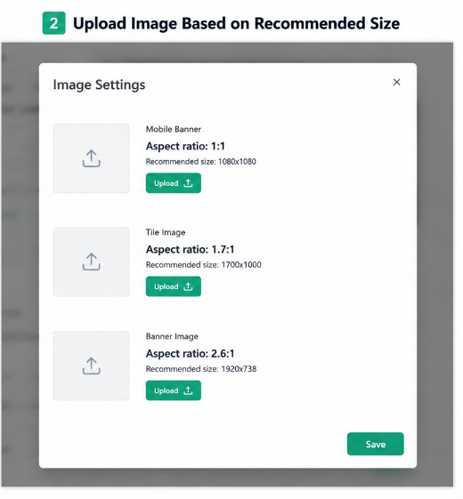Click the Aspect ratio 1.7:1 text
Screen dimensions: 463x499
190,249
